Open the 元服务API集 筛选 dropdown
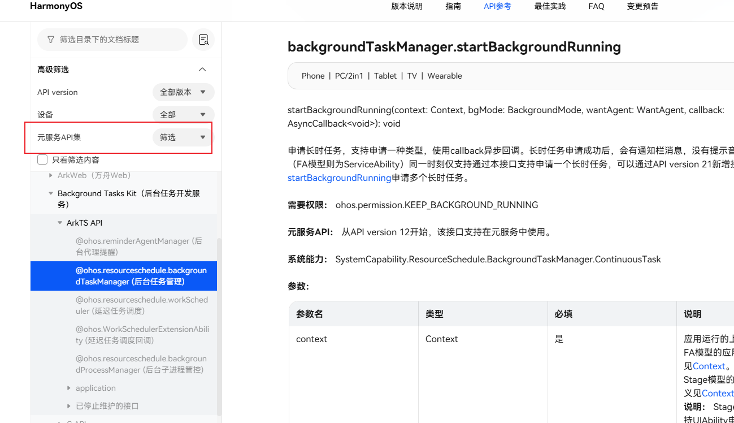Screen dimensions: 734x423 (183, 137)
